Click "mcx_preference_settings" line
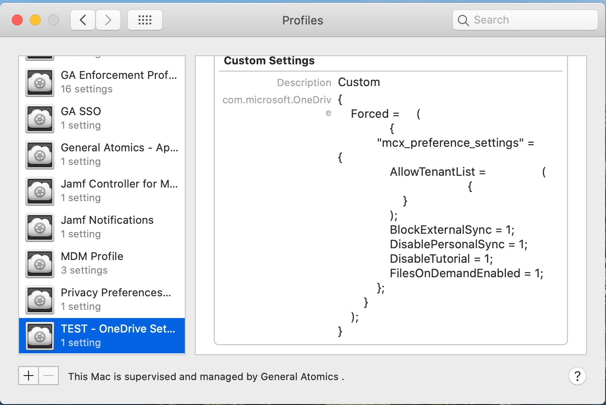The height and width of the screenshot is (405, 606). [x=456, y=143]
